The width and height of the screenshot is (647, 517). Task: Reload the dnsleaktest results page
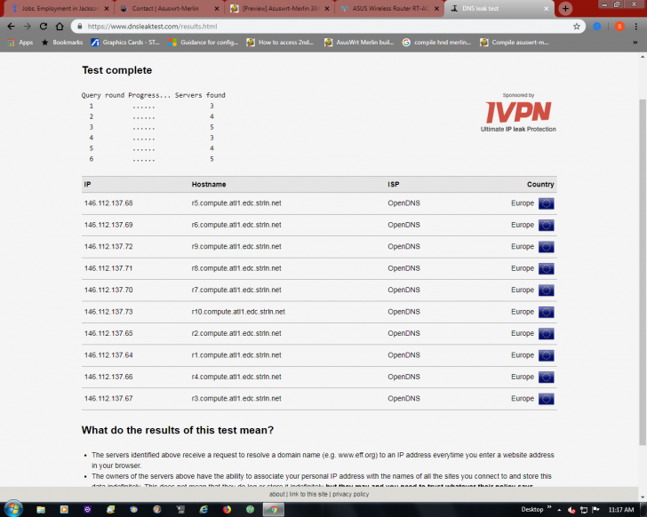[44, 27]
